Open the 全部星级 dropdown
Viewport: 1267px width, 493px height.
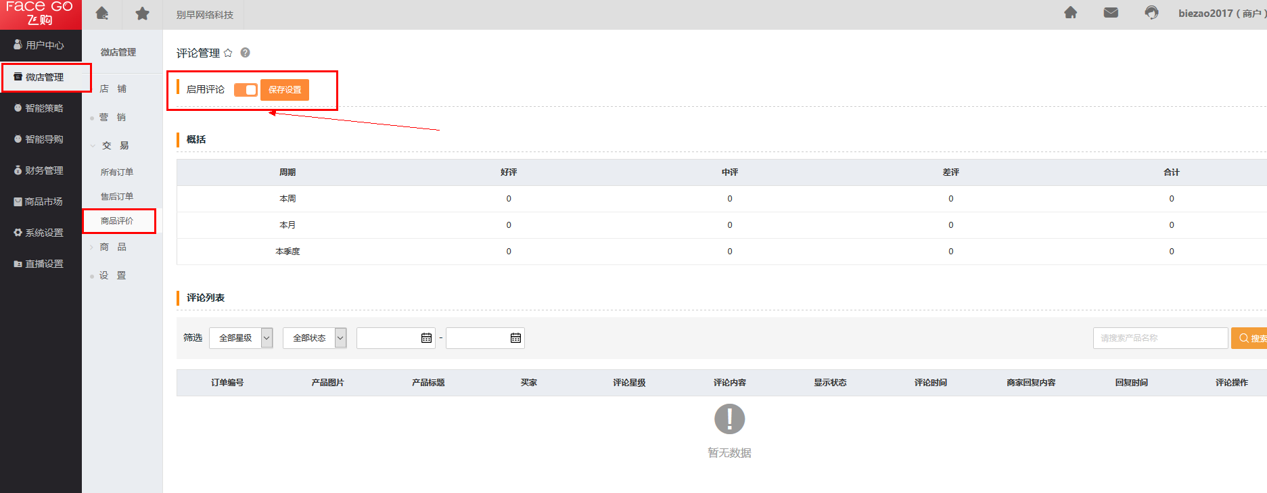pyautogui.click(x=241, y=338)
